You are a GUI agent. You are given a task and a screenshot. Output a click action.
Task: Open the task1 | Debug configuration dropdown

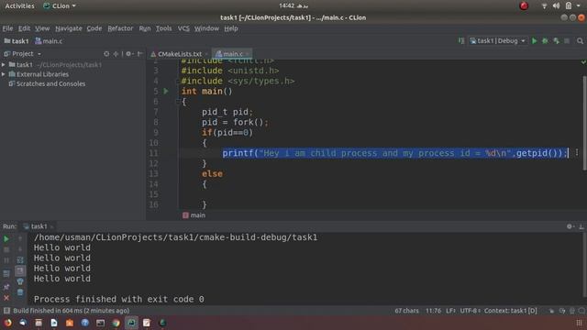tap(497, 40)
